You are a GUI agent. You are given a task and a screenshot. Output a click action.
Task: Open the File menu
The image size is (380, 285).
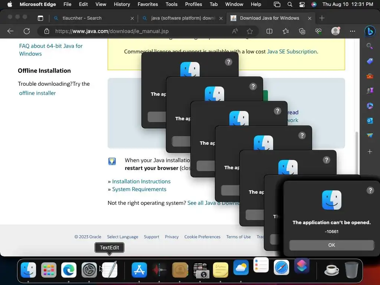coord(68,4)
